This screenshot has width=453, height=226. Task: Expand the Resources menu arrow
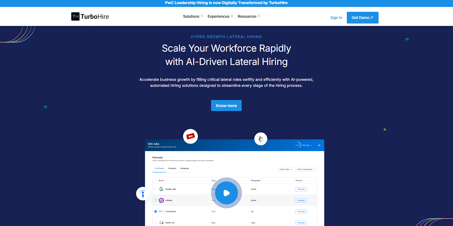tap(259, 16)
